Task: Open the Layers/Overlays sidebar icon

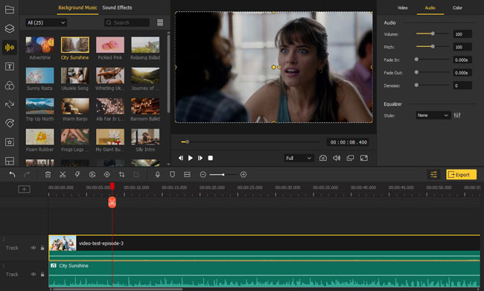Action: click(10, 28)
